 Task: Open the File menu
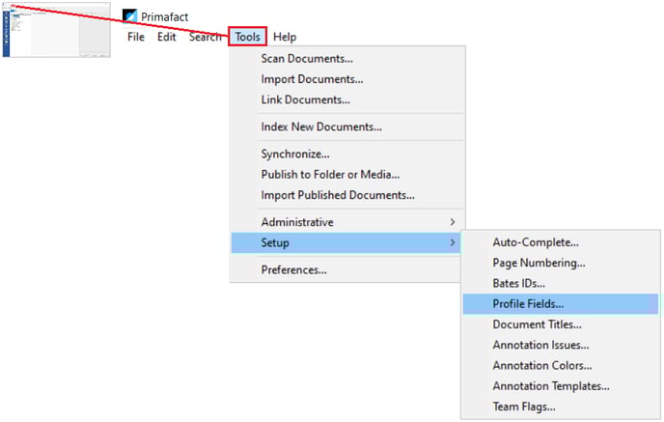136,37
